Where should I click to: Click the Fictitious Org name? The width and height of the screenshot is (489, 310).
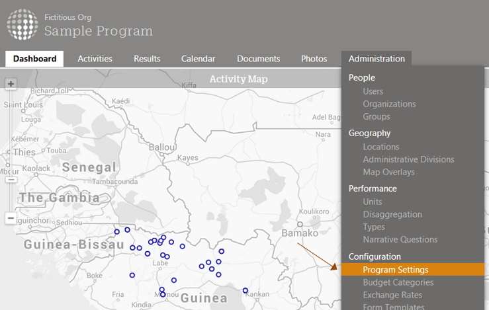[x=67, y=17]
